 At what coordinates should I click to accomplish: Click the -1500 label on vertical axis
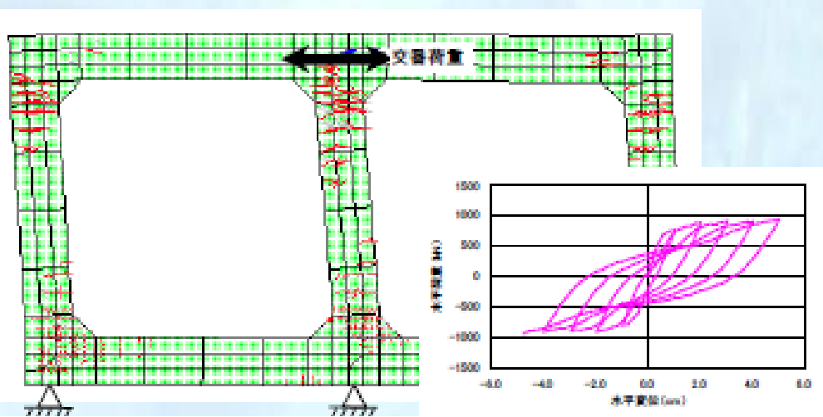(x=468, y=367)
